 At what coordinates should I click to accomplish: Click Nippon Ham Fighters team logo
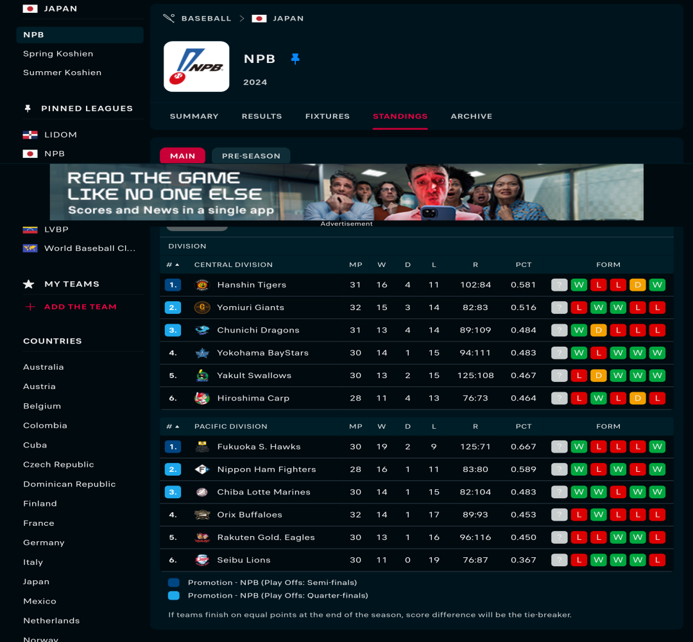tap(202, 469)
